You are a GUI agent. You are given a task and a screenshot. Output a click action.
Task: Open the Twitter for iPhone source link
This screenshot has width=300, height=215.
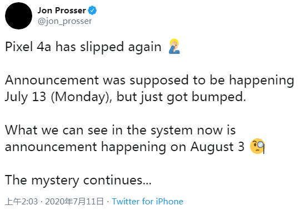pos(148,202)
